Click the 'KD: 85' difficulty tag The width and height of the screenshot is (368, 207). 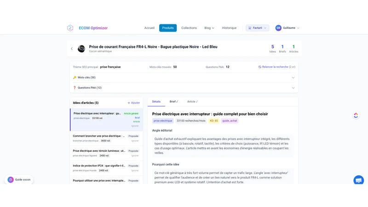(x=214, y=121)
